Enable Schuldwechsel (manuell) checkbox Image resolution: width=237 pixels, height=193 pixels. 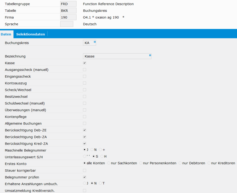85,103
